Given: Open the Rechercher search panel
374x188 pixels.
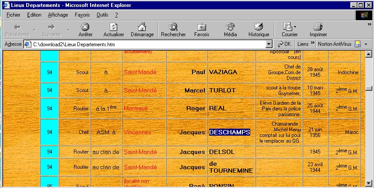Looking at the screenshot, I should click(173, 27).
